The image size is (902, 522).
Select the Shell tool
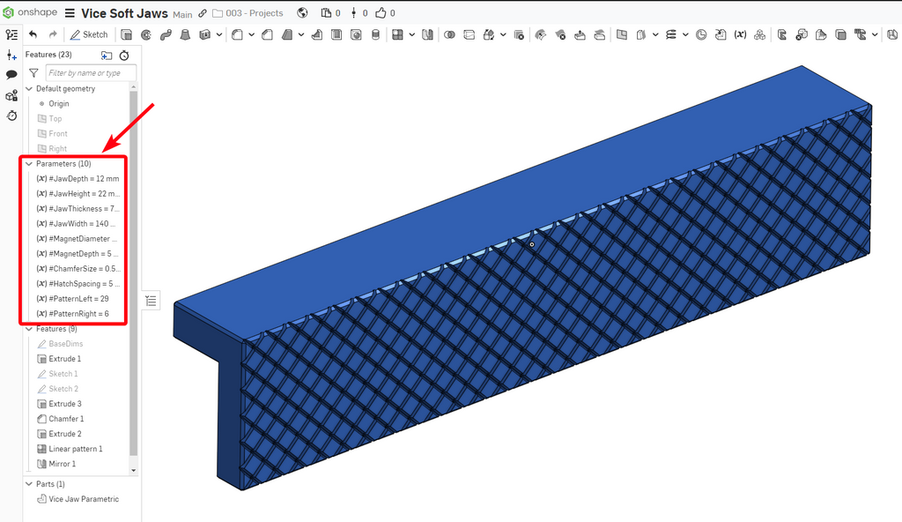(336, 34)
